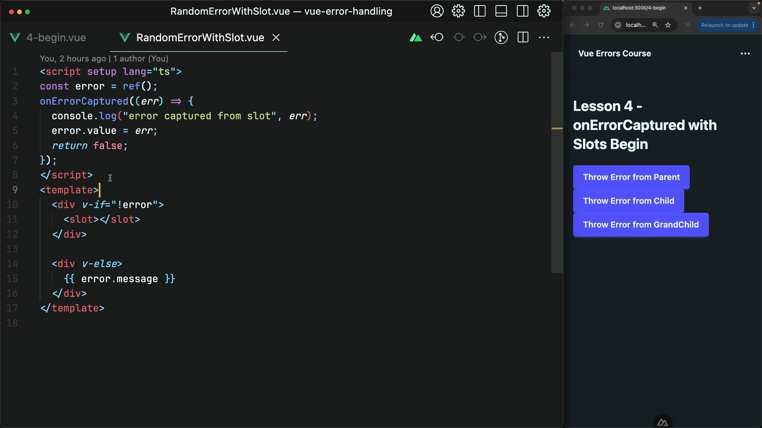Click the editor's vertical scrollbar
This screenshot has height=428, width=762.
click(557, 162)
